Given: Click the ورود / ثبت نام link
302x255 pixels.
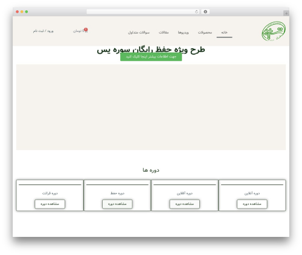Looking at the screenshot, I should (x=43, y=31).
